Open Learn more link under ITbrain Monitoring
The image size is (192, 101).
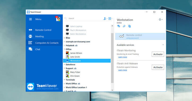coord(123,57)
